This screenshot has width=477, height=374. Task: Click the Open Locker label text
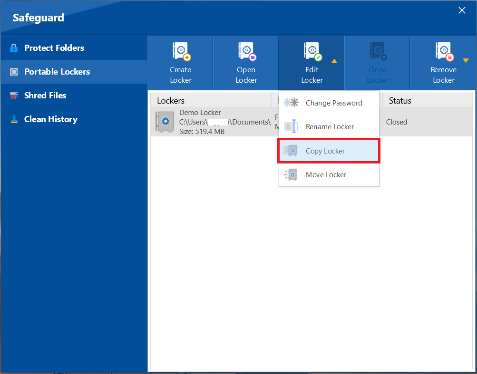[x=246, y=75]
